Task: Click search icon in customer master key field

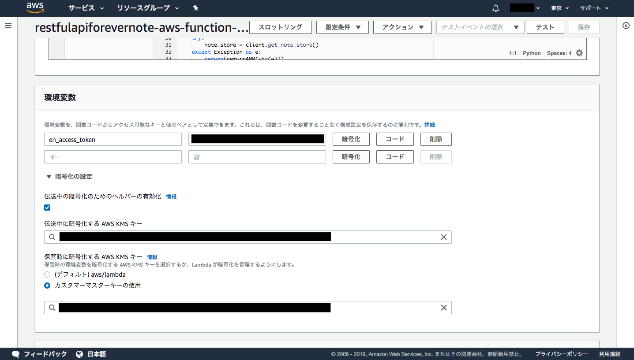Action: (52, 308)
